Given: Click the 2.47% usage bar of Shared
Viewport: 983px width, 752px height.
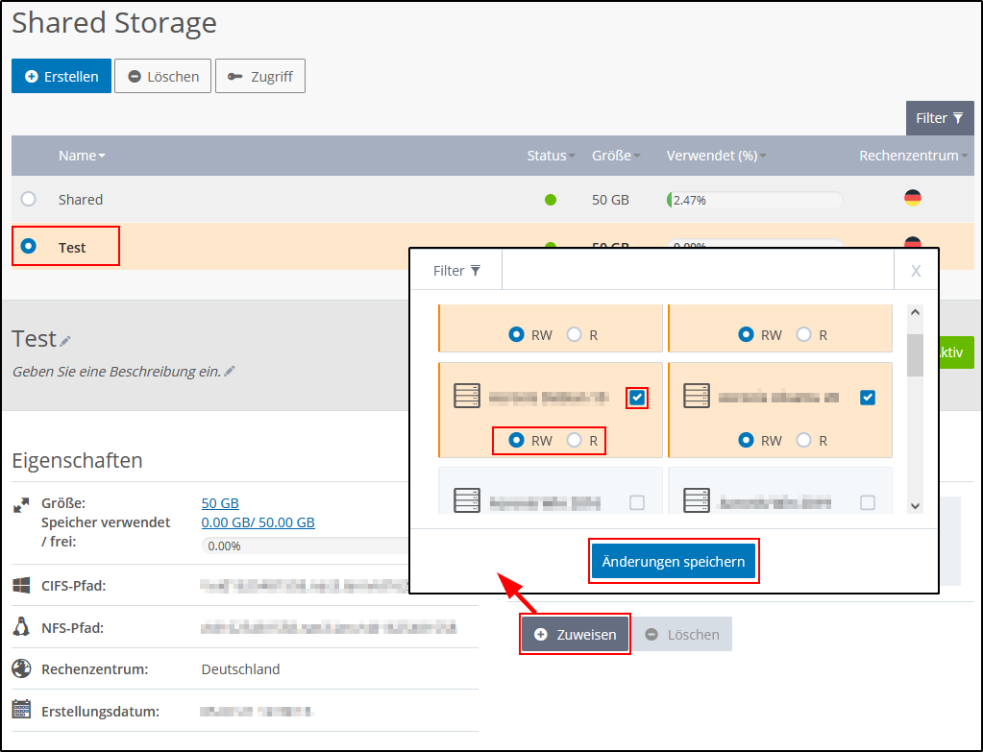Looking at the screenshot, I should [x=754, y=200].
